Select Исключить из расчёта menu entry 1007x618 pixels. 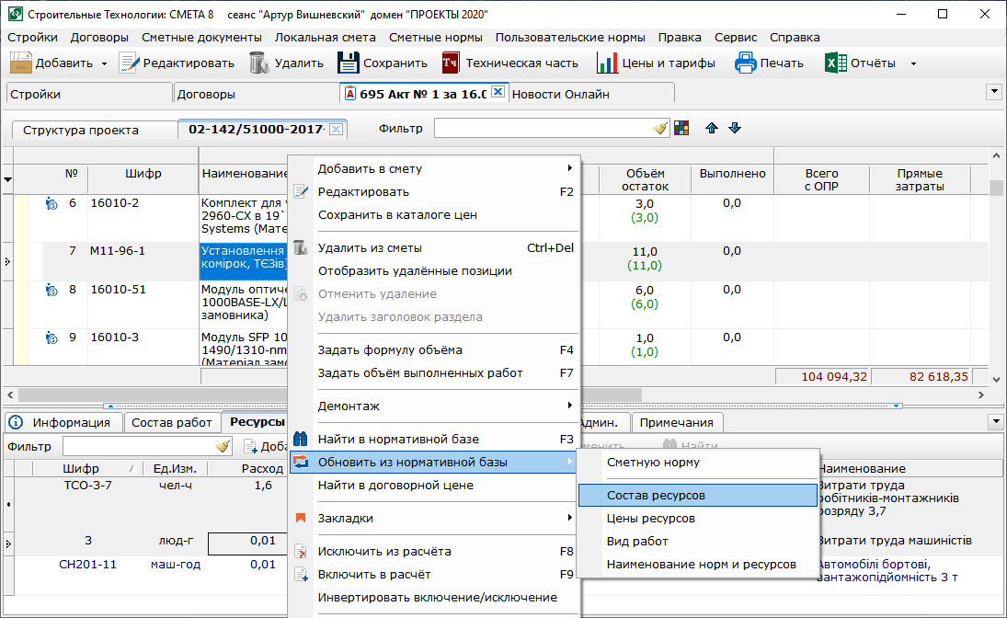(384, 552)
